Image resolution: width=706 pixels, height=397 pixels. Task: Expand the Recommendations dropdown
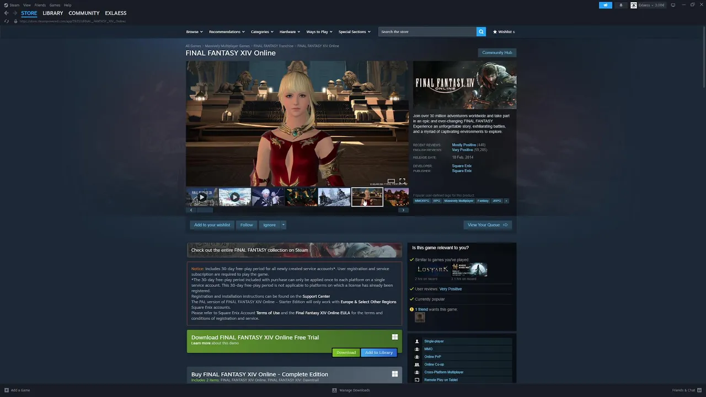pos(227,32)
